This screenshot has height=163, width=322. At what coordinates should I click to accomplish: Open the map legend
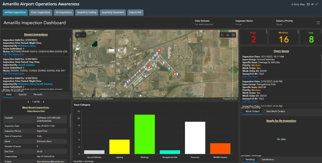tap(222, 35)
